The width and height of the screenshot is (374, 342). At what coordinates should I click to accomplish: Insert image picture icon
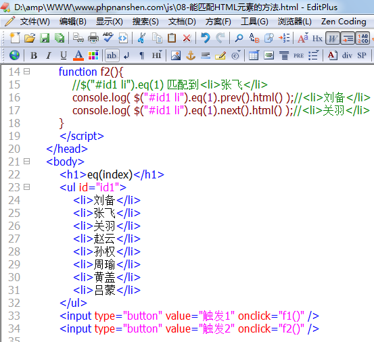176,55
